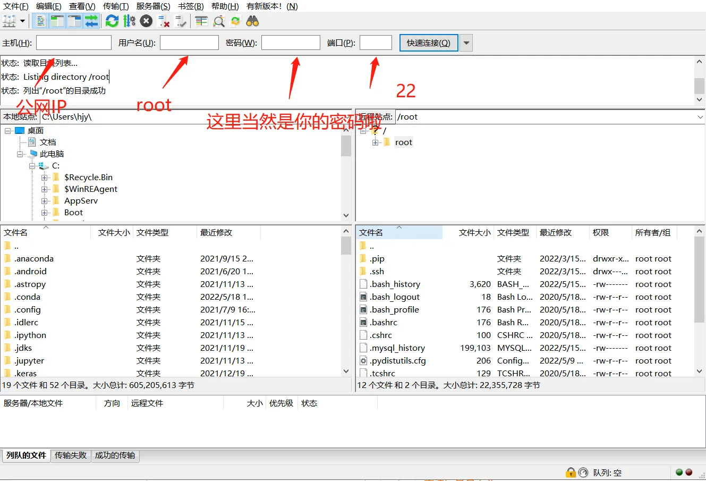Click the 用户名 username input field
Screen dimensions: 706x481
pos(189,43)
